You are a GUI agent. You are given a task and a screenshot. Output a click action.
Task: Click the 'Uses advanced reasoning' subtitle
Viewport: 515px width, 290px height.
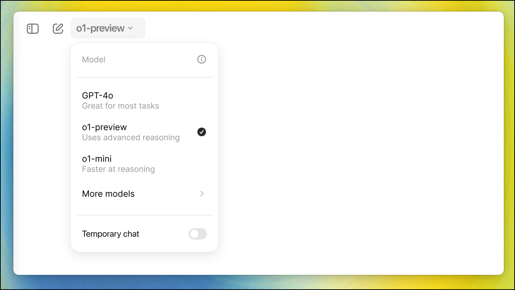[x=131, y=138]
